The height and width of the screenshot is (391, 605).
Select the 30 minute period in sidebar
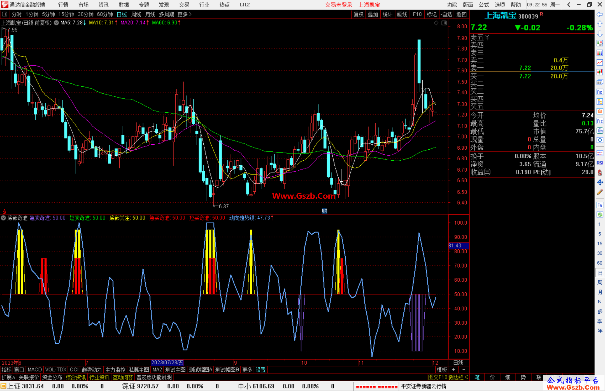(x=599, y=253)
